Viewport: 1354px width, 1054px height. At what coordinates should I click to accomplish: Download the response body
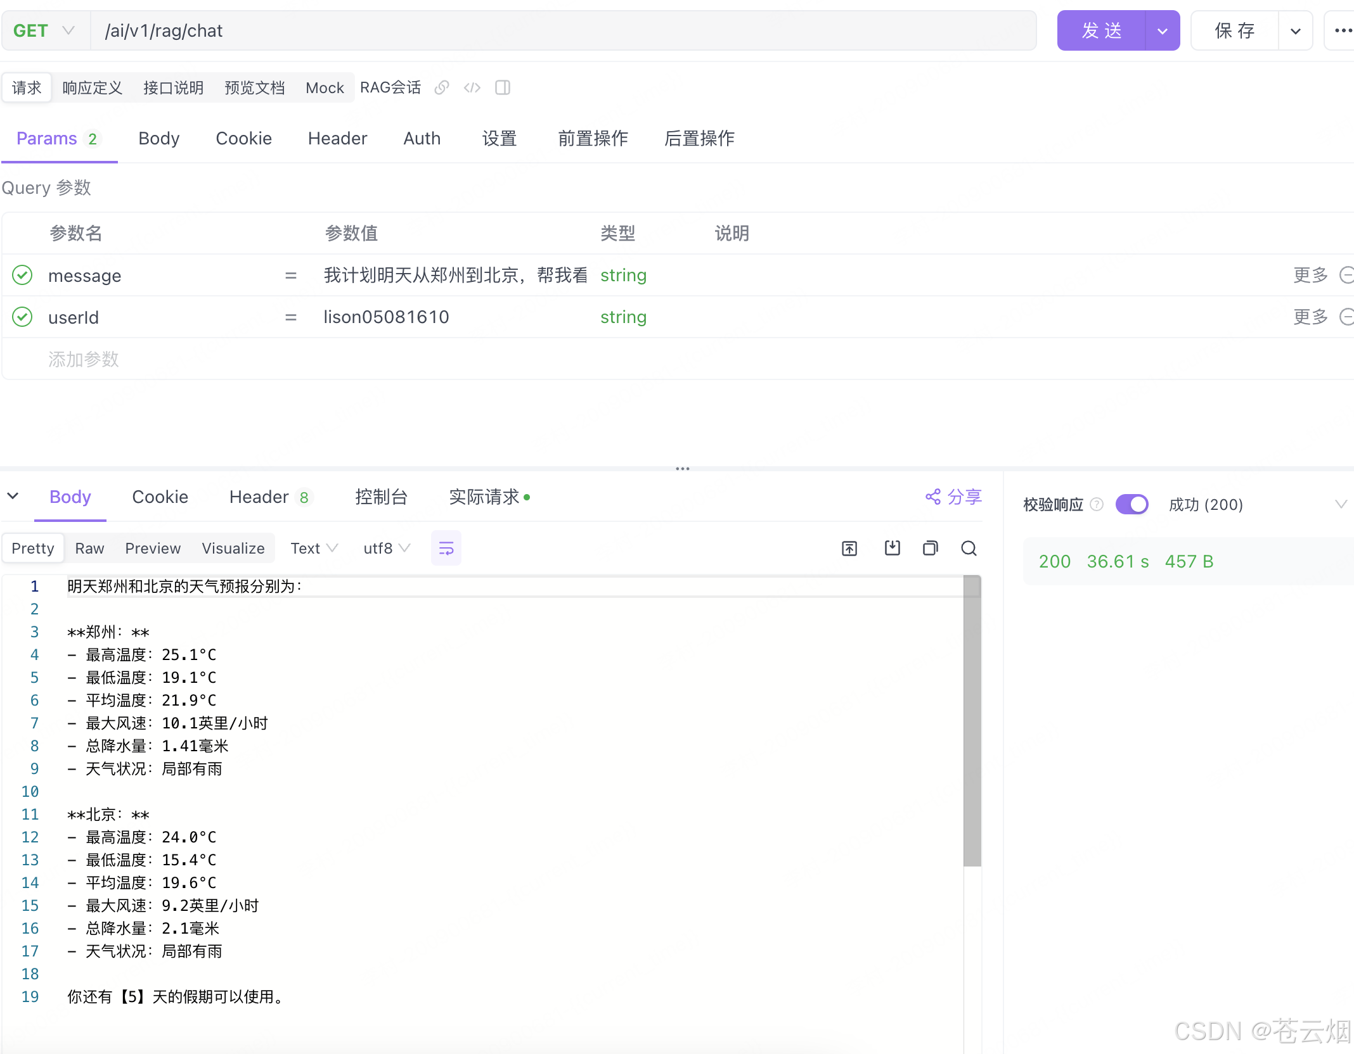(x=892, y=548)
